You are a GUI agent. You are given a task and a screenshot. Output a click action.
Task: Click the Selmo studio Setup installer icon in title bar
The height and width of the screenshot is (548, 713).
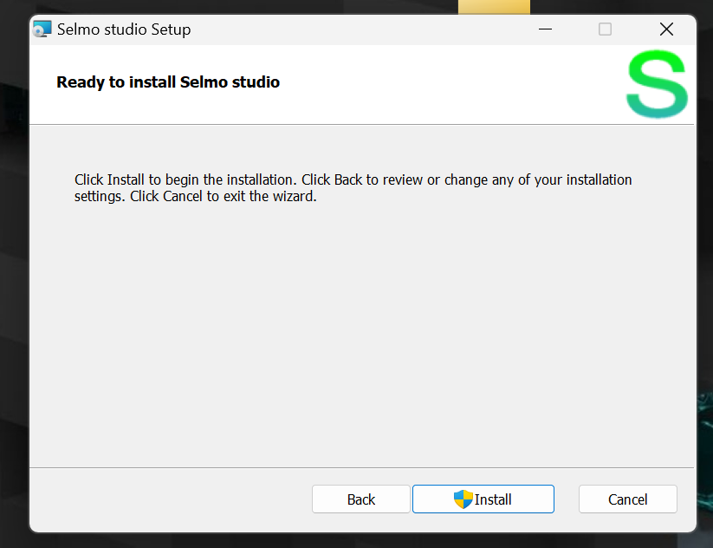click(42, 29)
